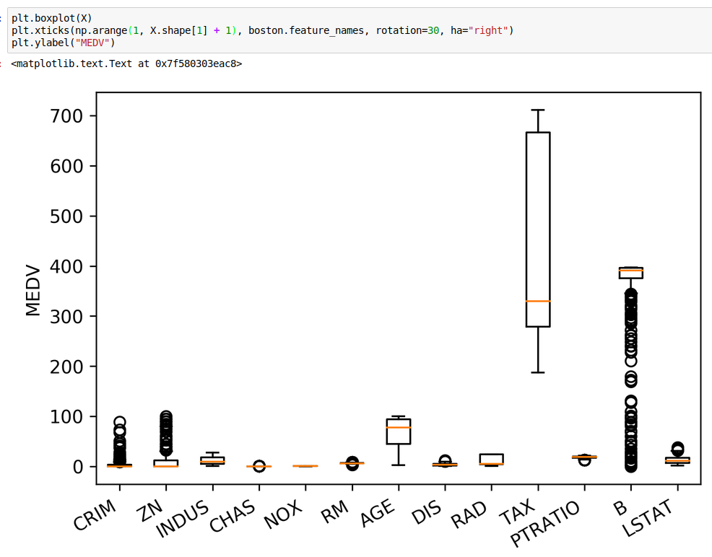Click the B box near 400
712x557 pixels.
(x=631, y=273)
